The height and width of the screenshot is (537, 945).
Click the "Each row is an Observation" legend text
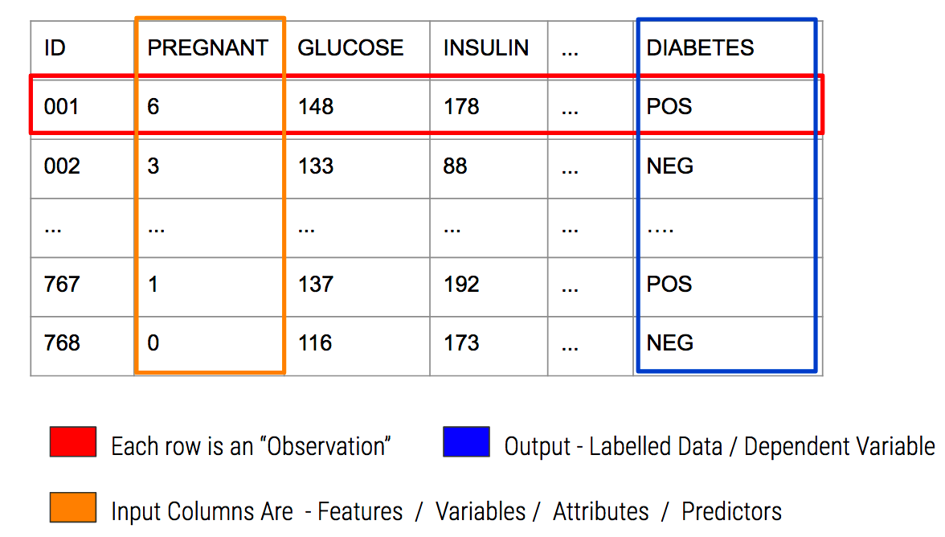click(251, 446)
